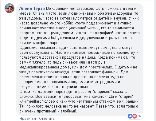Click the word 'унизительное' ending second paragraph

79,87
